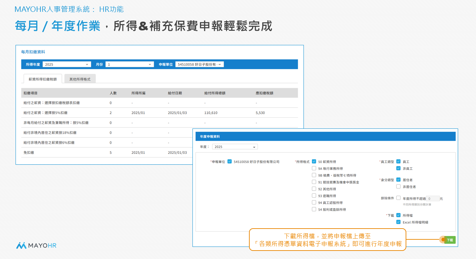The width and height of the screenshot is (476, 259).
Task: Click the 給付所得總額 column header
Action: (x=215, y=93)
